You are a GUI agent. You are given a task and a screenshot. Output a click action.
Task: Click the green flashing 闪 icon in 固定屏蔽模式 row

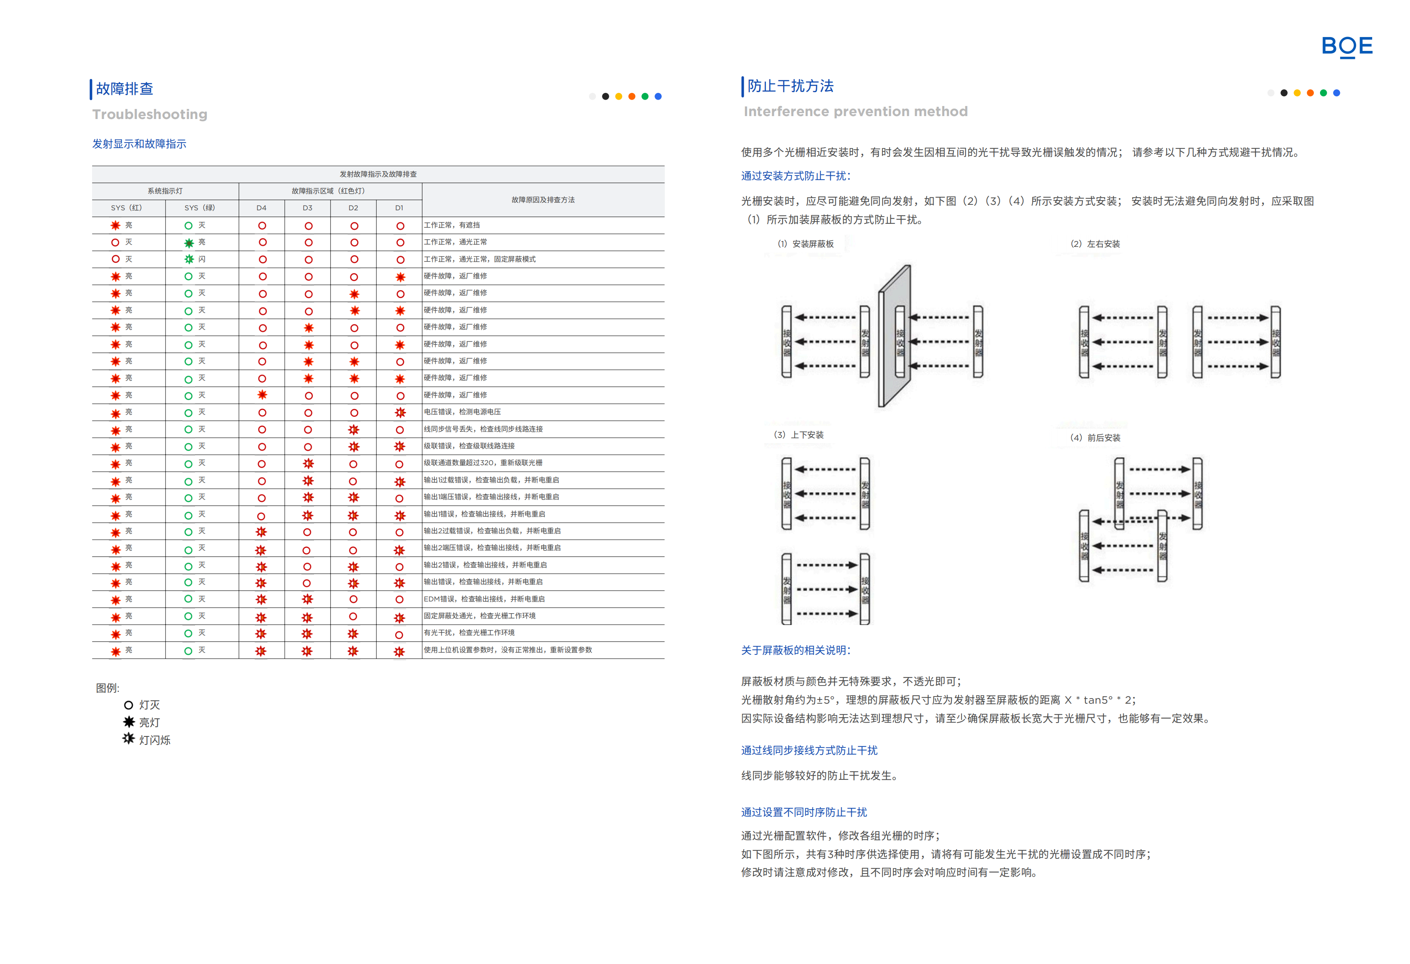(189, 259)
